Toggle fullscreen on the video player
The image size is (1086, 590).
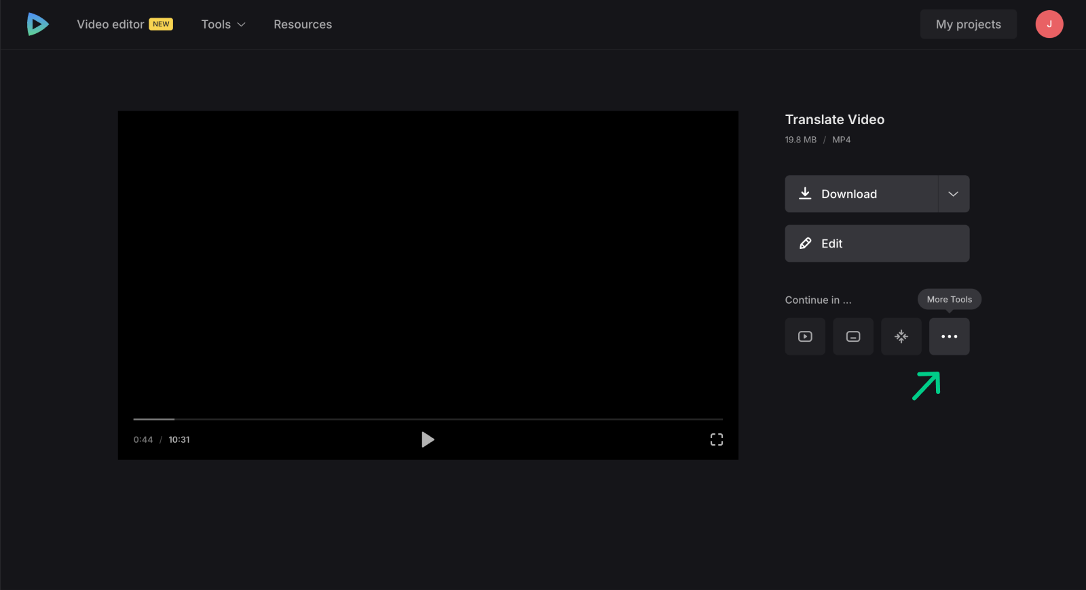tap(717, 439)
